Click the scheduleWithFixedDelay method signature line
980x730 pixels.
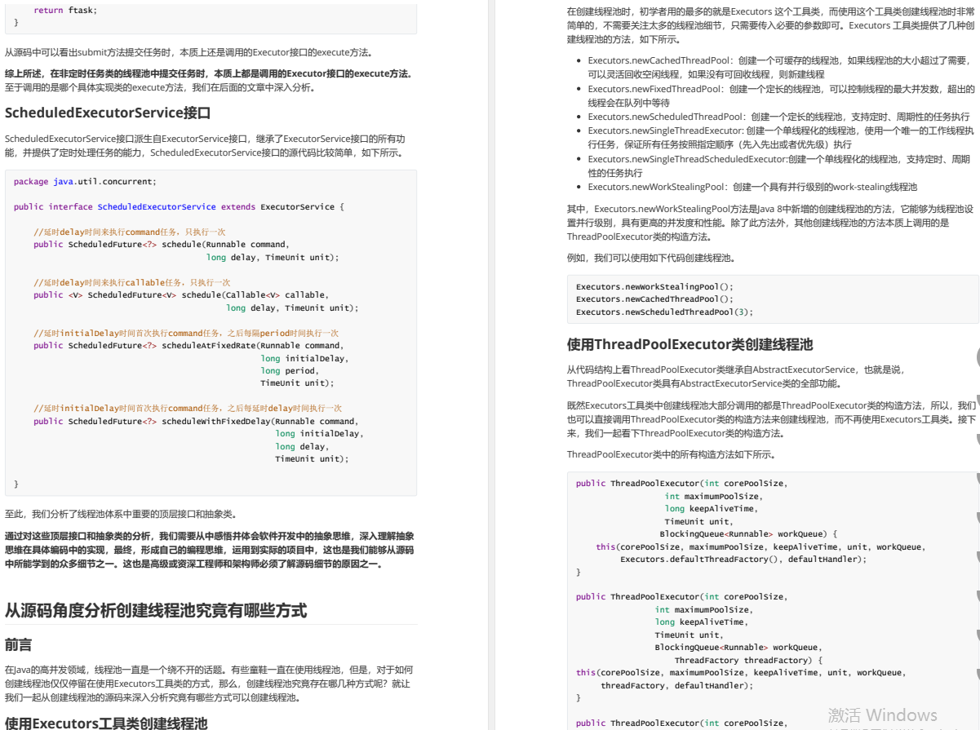pos(195,421)
